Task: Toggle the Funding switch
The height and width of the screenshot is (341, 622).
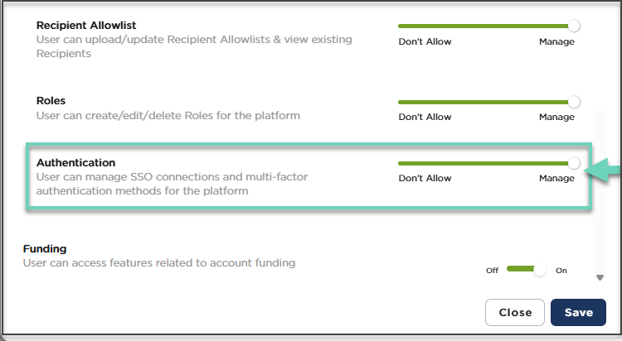Action: pyautogui.click(x=526, y=269)
